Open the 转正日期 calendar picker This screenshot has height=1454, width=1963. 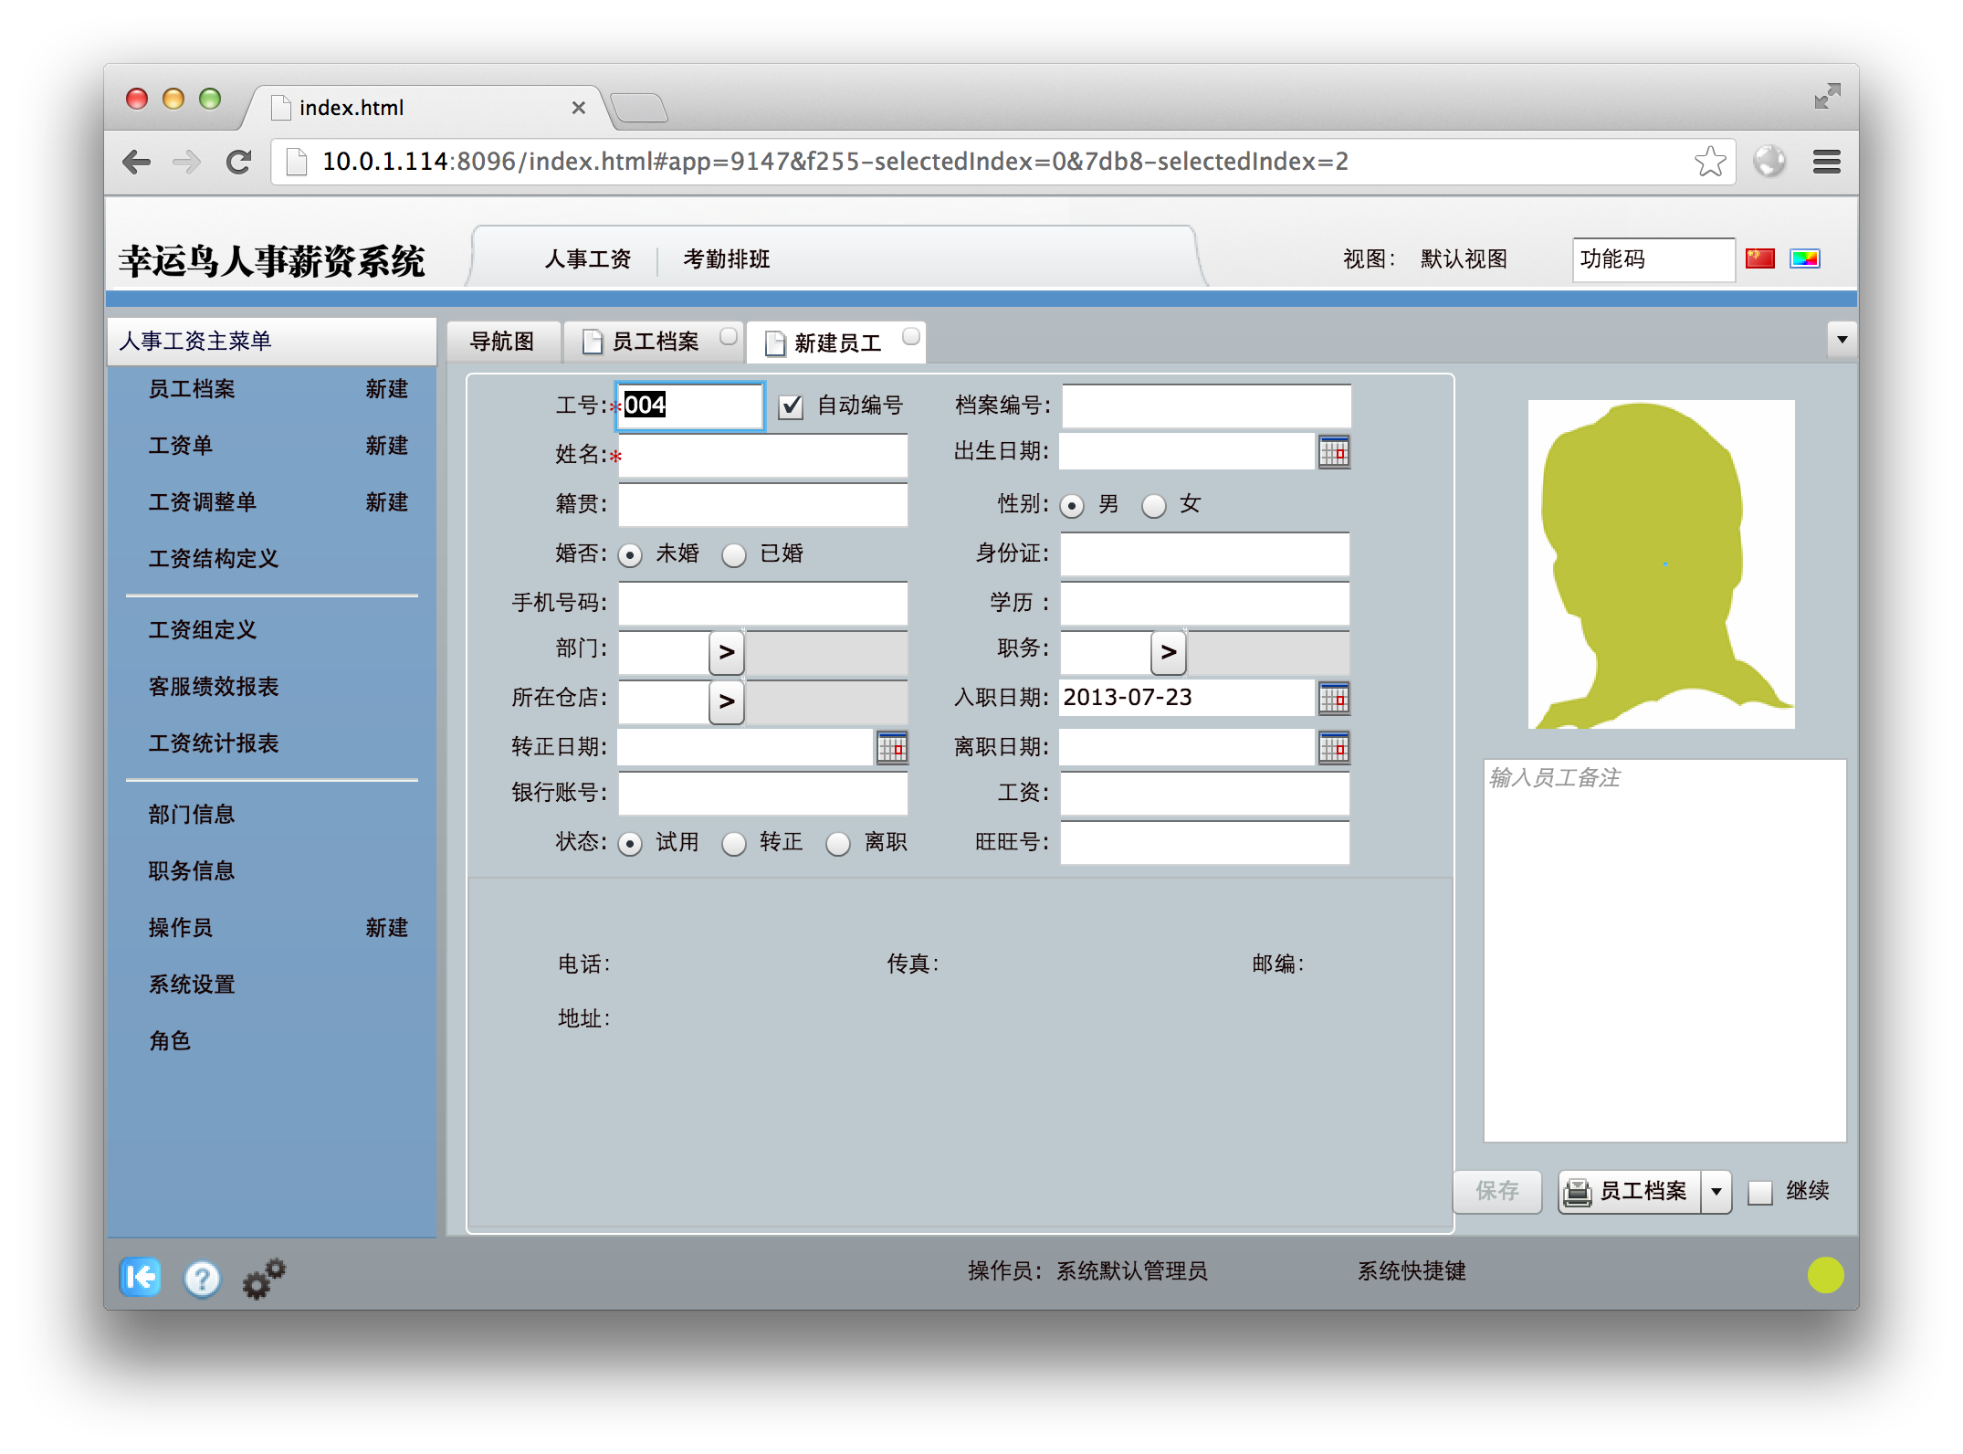coord(891,748)
